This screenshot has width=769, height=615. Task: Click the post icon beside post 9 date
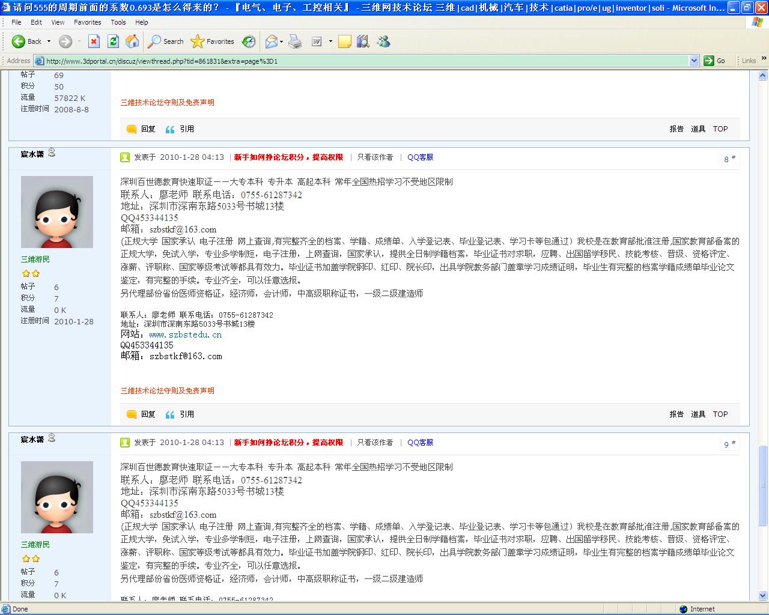125,443
